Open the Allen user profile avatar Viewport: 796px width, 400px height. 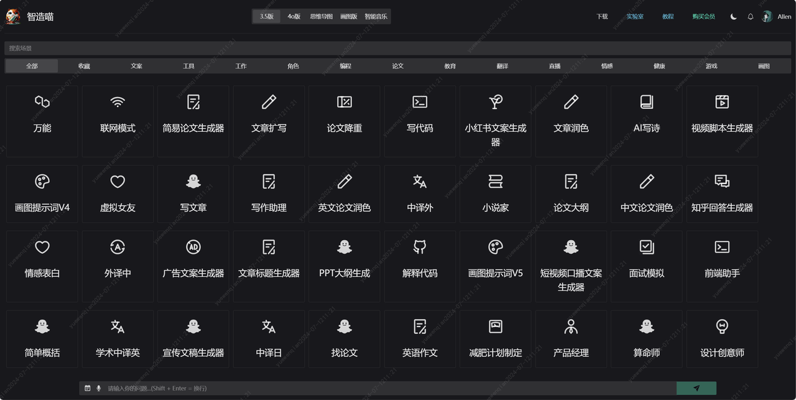[767, 17]
